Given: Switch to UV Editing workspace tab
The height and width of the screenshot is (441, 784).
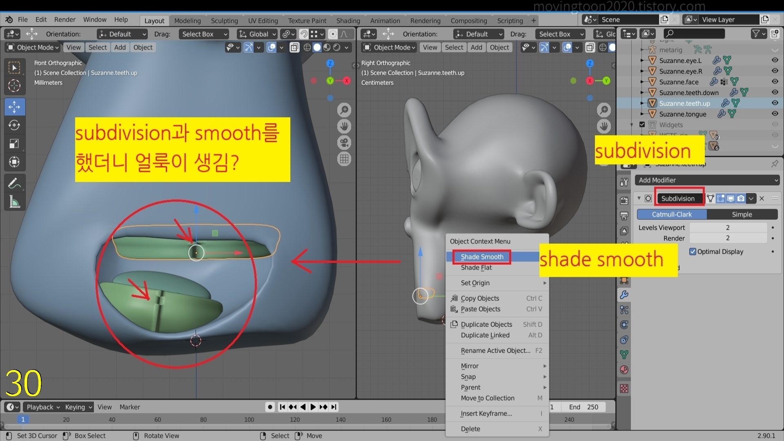Looking at the screenshot, I should coord(263,20).
